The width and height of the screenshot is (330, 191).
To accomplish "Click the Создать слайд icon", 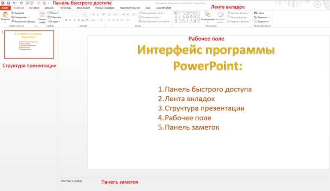I will point(42,15).
